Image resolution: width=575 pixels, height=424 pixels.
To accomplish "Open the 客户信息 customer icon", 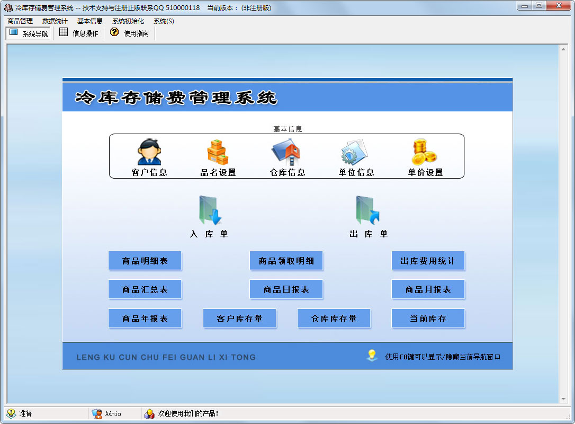I will coord(149,152).
